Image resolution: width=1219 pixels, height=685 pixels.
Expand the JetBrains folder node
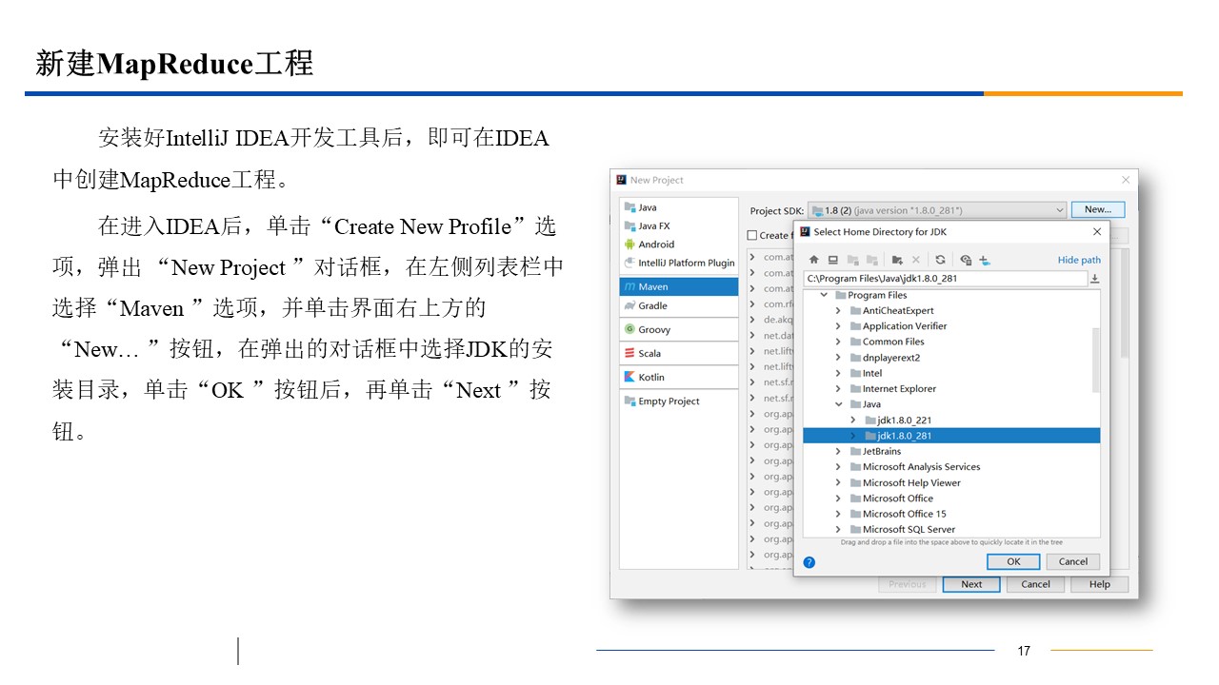coord(839,452)
